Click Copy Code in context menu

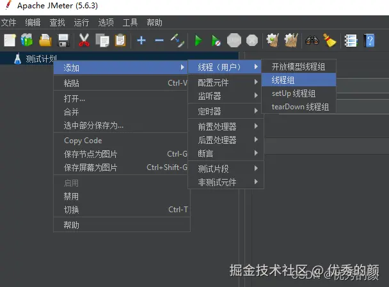(x=121, y=141)
